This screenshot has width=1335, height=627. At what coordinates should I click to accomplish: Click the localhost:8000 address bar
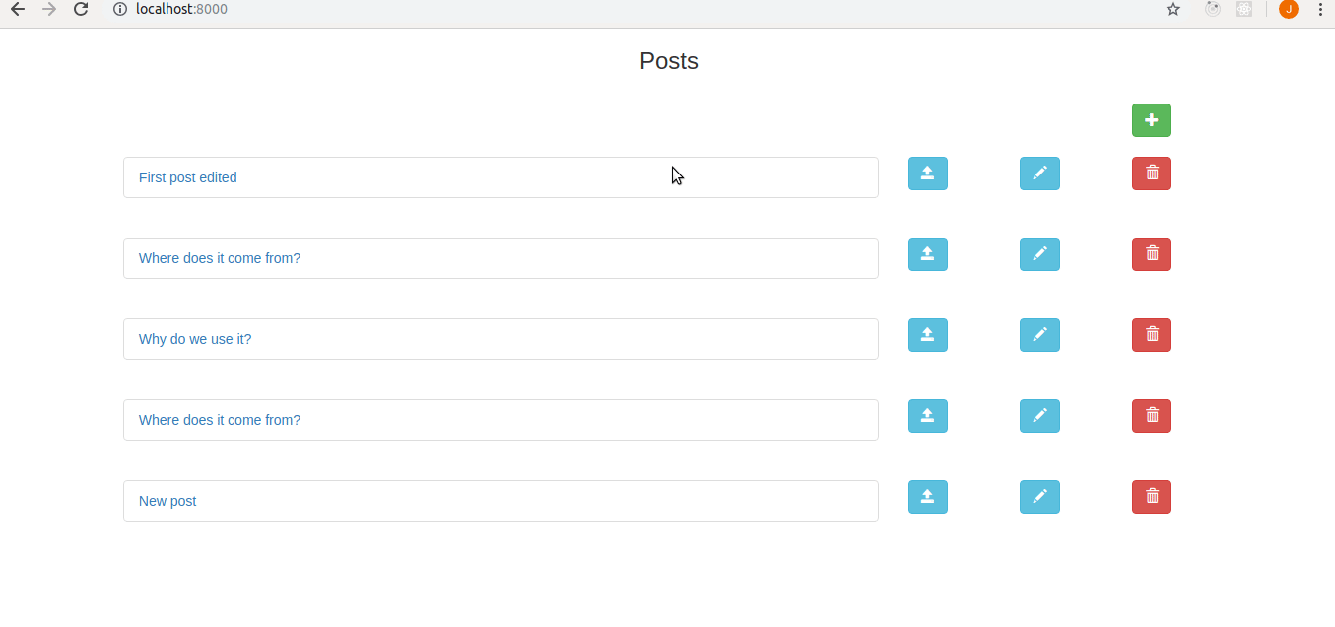(631, 10)
